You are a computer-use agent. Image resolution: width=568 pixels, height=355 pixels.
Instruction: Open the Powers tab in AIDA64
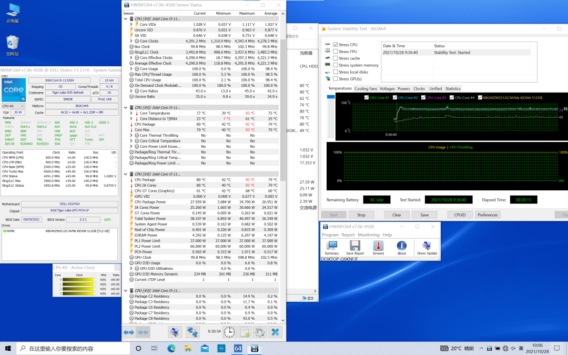coord(403,89)
